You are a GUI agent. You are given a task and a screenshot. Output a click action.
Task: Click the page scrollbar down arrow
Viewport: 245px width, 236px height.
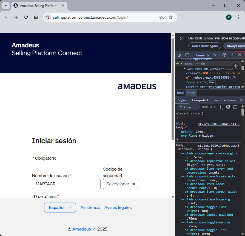click(x=173, y=197)
